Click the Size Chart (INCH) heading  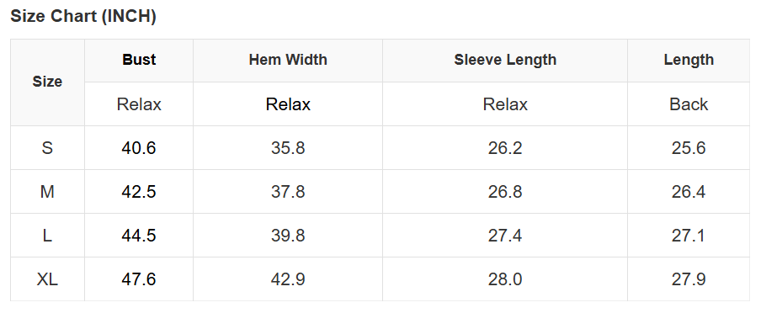[83, 17]
